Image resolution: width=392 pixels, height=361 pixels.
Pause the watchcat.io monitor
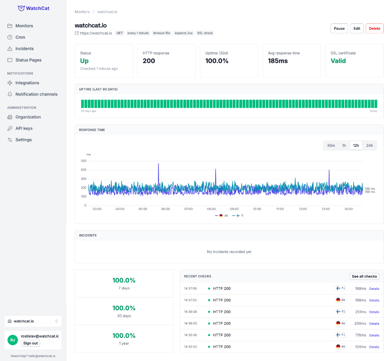(339, 29)
